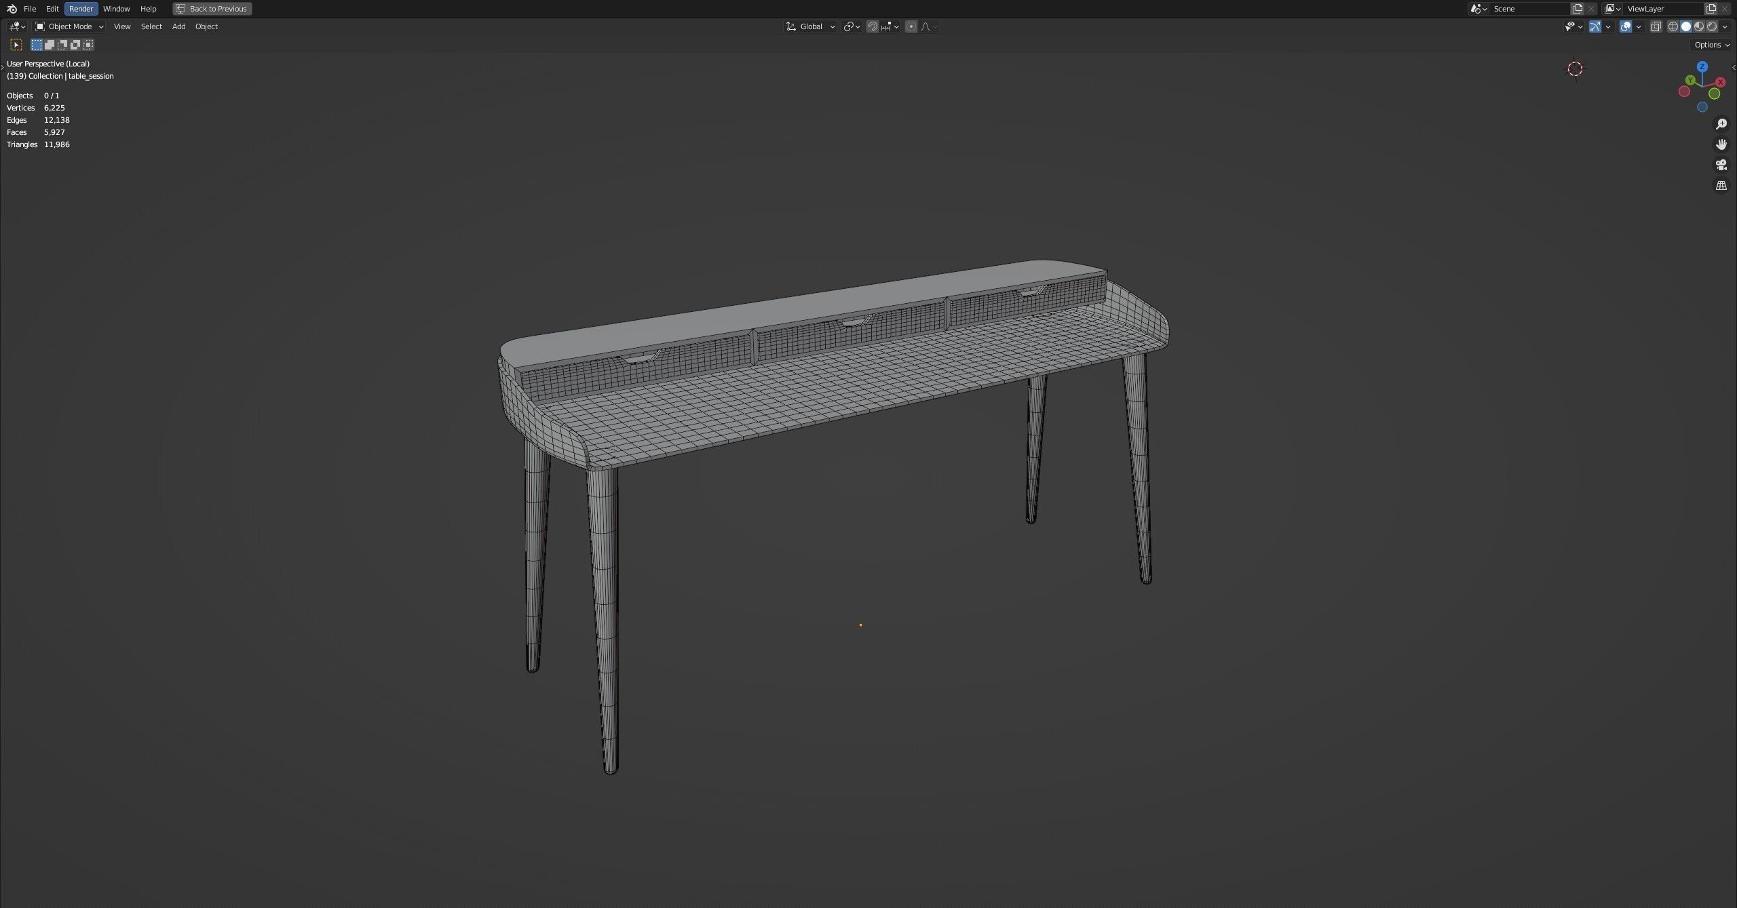The image size is (1737, 908).
Task: Switch to Rendered viewport shading
Action: click(x=1712, y=26)
